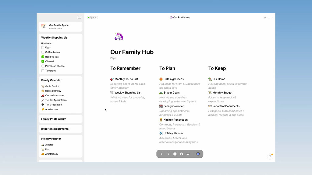Tick the Parmesan cheese checkbox
Image resolution: width=312 pixels, height=175 pixels.
[43, 66]
